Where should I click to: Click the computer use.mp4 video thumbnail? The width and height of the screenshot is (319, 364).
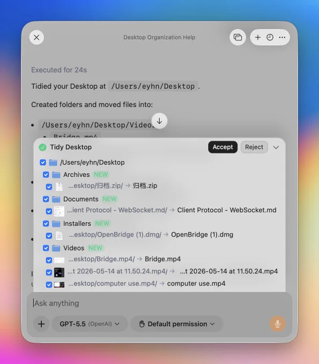pos(59,285)
